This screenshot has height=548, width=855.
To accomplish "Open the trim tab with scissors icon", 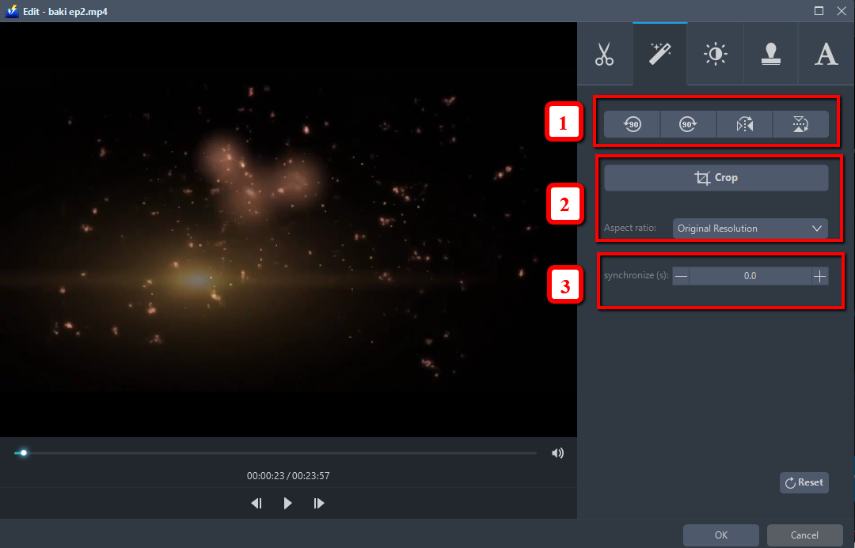I will click(605, 54).
